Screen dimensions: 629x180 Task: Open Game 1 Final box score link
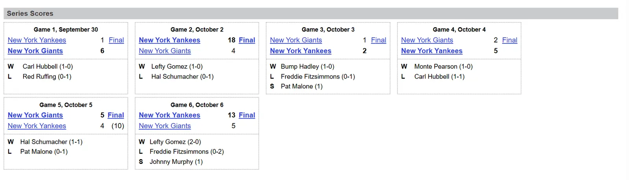click(x=116, y=40)
